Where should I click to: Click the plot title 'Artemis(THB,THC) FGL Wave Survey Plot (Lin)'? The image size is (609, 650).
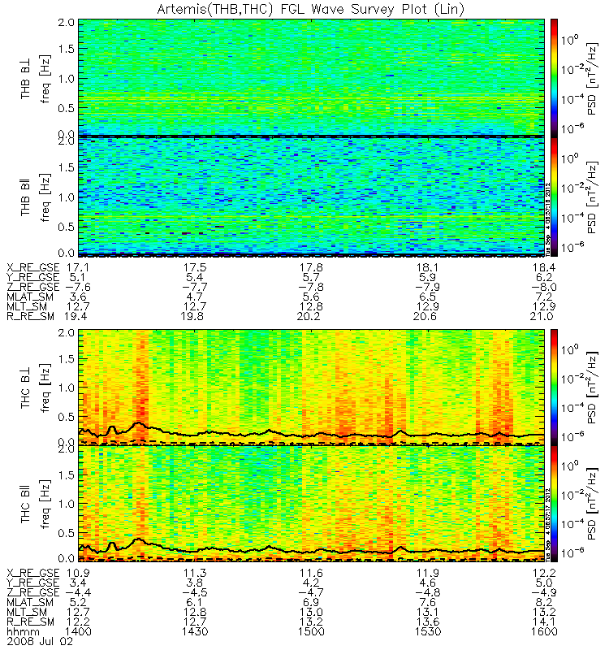pyautogui.click(x=311, y=9)
